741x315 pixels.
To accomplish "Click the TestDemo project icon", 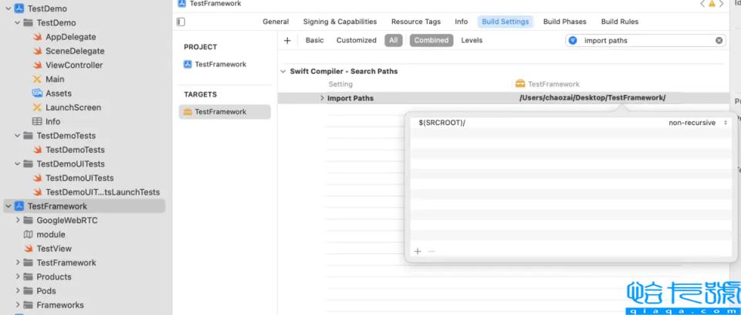I will tap(19, 8).
